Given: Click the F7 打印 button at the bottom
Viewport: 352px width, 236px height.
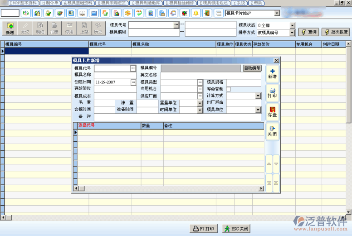Looking at the screenshot, I should [204, 229].
